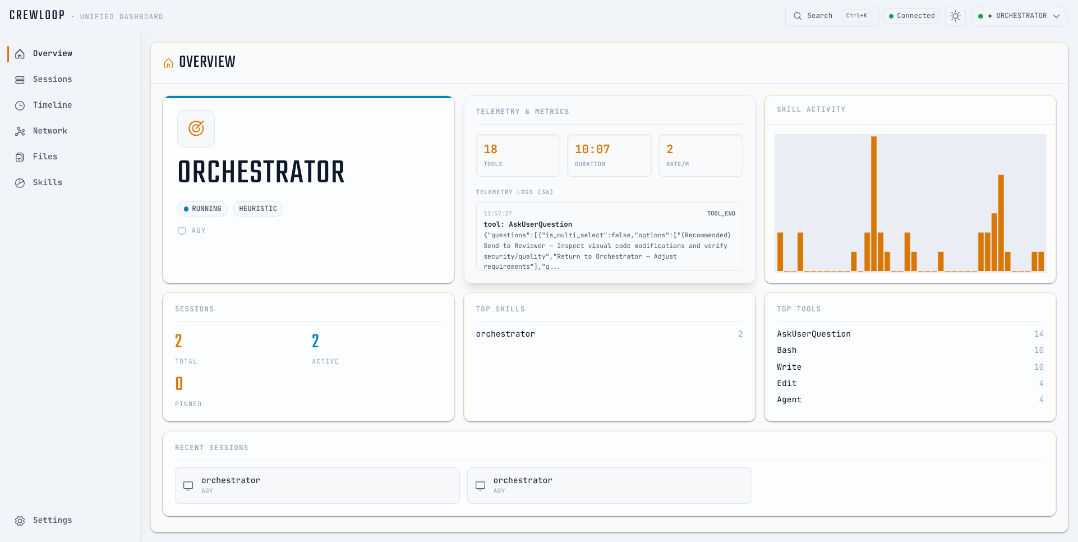Image resolution: width=1078 pixels, height=542 pixels.
Task: Click the search magnifier icon
Action: tap(798, 16)
